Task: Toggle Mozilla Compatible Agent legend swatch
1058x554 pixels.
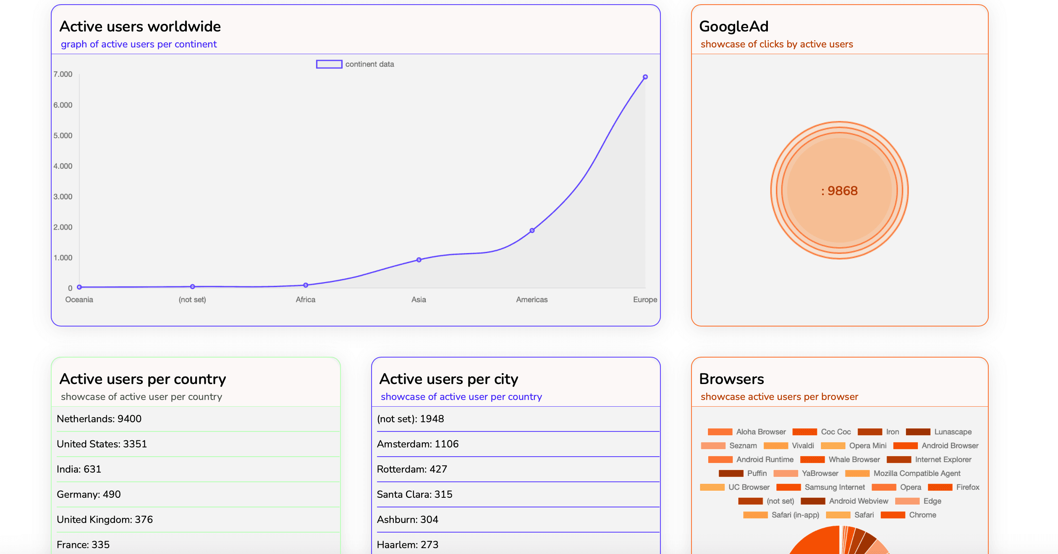Action: point(857,473)
